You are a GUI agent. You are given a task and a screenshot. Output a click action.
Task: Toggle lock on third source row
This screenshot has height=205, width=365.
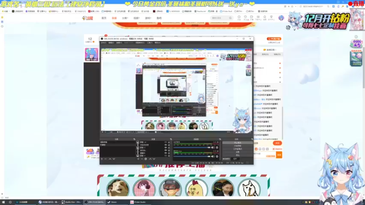pyautogui.click(x=169, y=147)
